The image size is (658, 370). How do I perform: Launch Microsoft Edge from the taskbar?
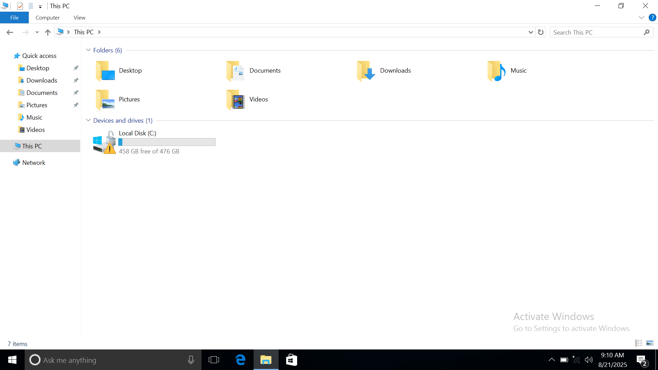tap(241, 360)
